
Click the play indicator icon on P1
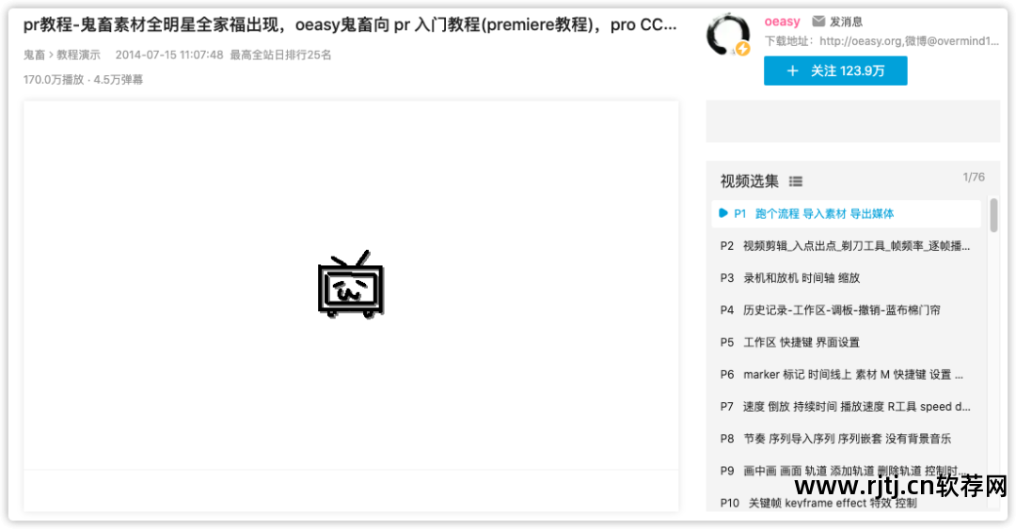coord(723,213)
